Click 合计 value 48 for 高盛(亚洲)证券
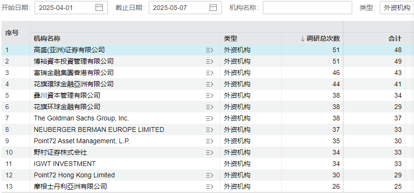414x193 pixels. click(398, 50)
